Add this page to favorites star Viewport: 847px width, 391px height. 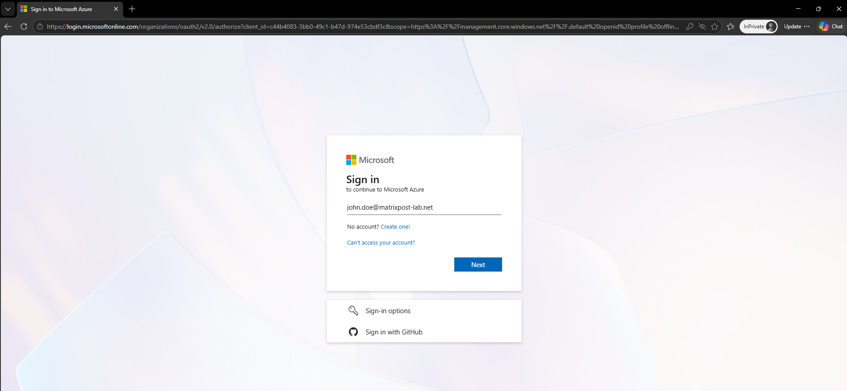pos(715,27)
